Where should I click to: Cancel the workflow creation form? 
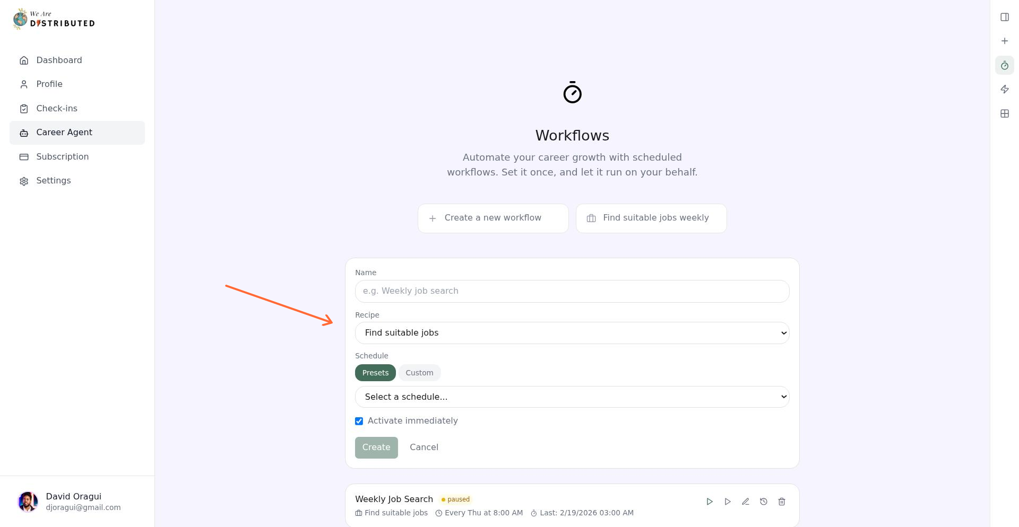(424, 447)
